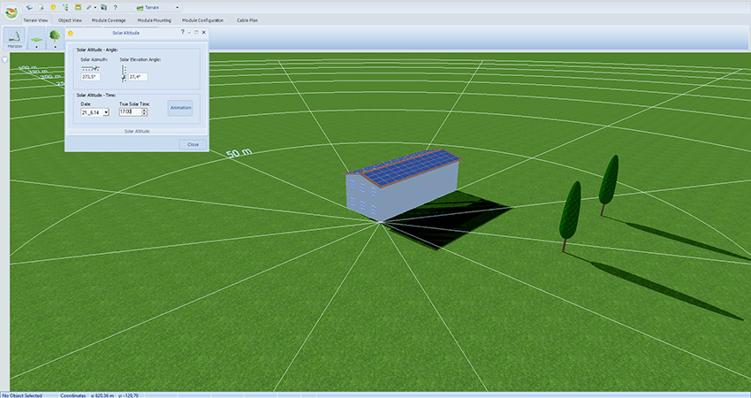The width and height of the screenshot is (751, 398).
Task: Click help question mark in Solar Altitude dialog
Action: pyautogui.click(x=182, y=32)
